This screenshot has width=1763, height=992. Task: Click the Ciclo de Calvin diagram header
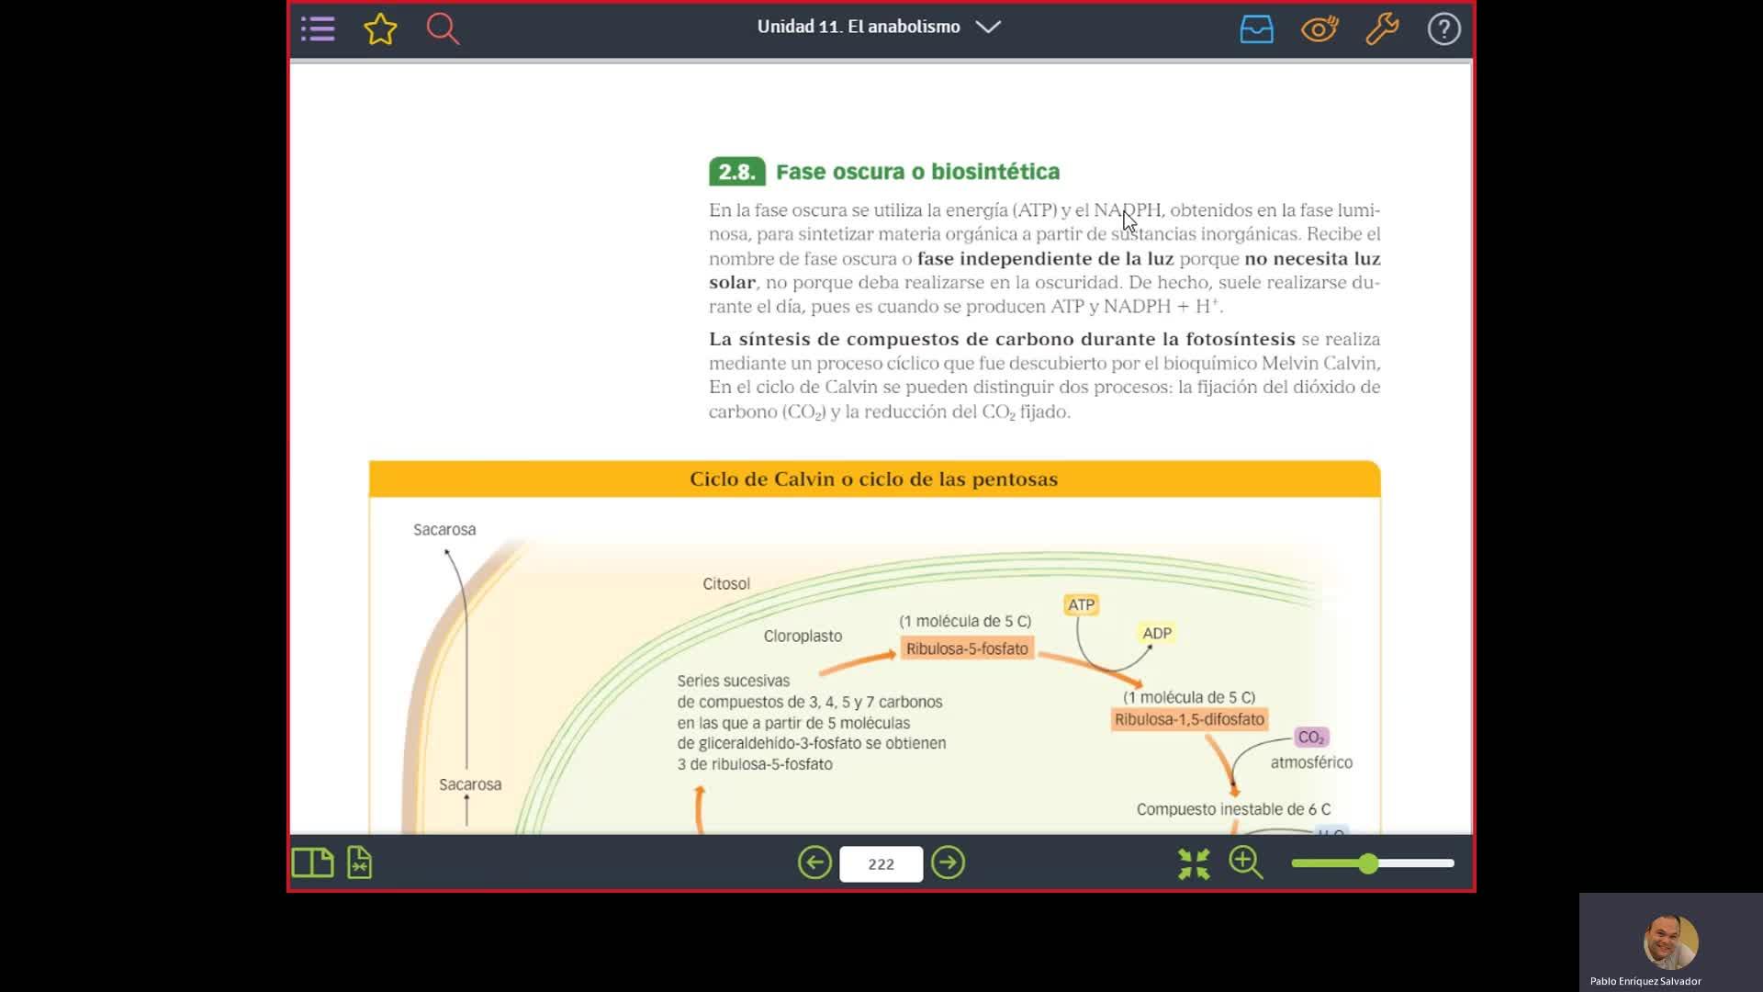(x=873, y=479)
